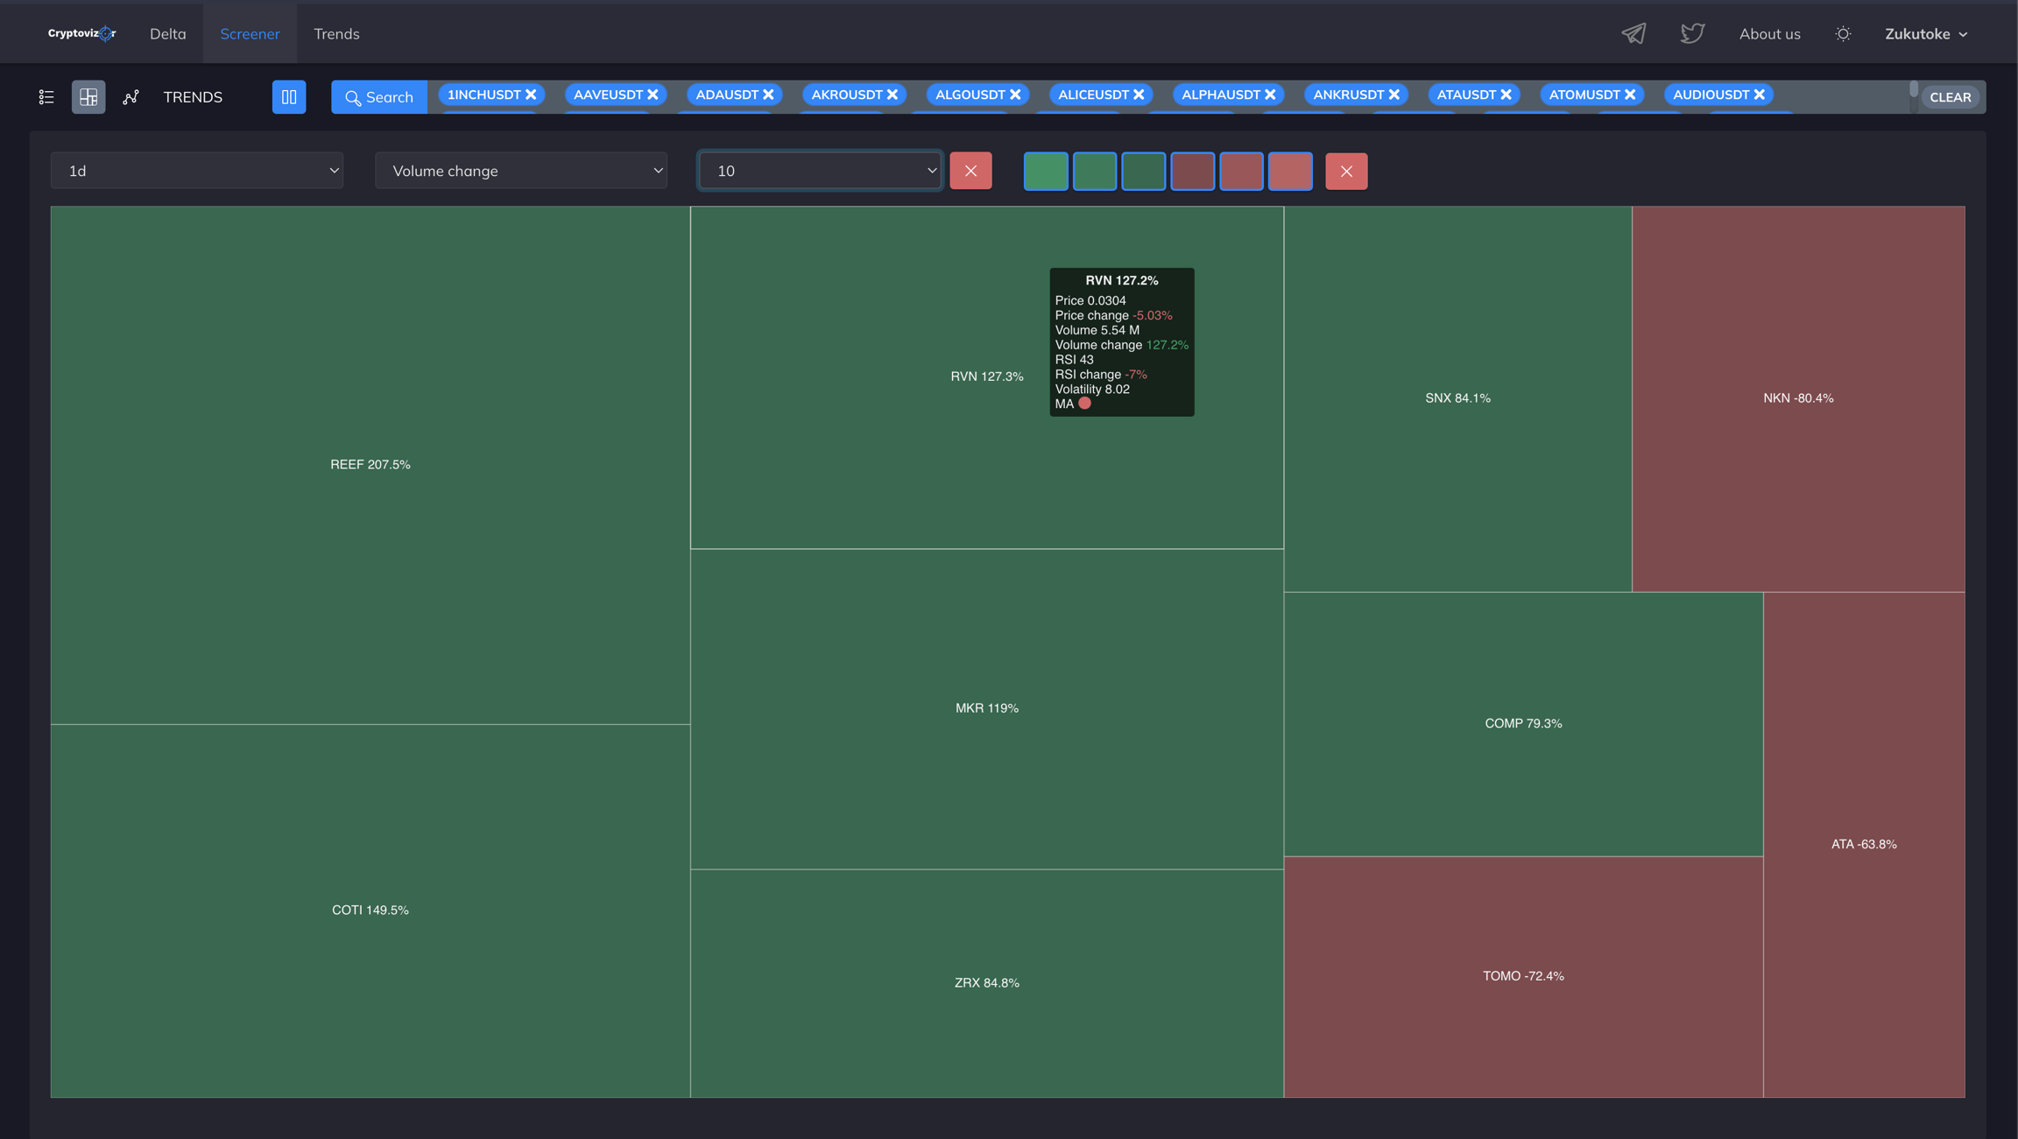
Task: Open the 1d timeframe dropdown
Action: click(197, 171)
